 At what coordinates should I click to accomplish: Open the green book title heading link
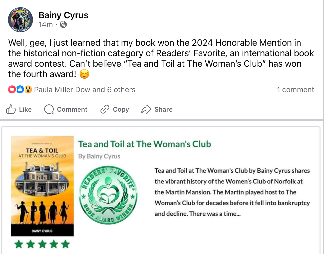[145, 144]
